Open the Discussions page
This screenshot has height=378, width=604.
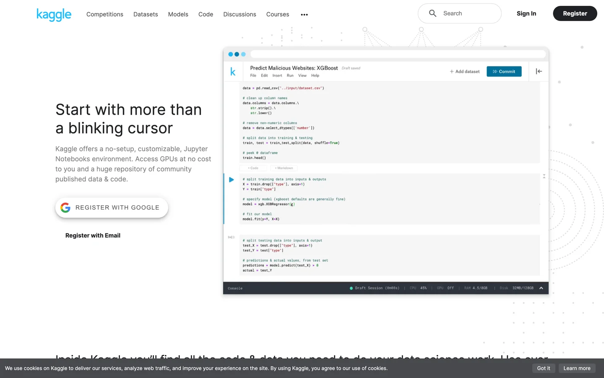pos(240,14)
